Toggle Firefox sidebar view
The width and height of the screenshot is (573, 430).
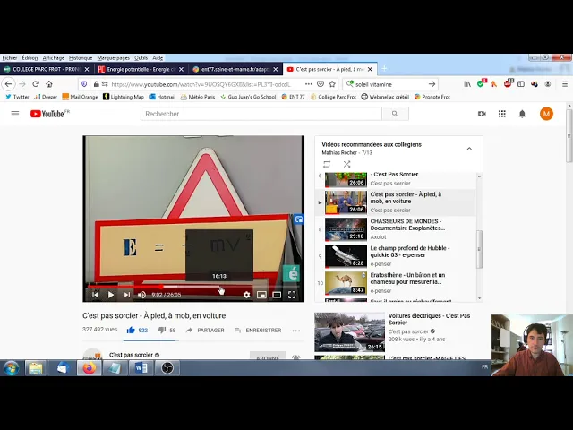pyautogui.click(x=521, y=84)
